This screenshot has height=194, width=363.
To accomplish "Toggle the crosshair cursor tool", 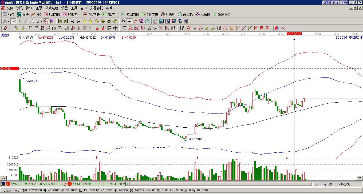I will pyautogui.click(x=129, y=21).
